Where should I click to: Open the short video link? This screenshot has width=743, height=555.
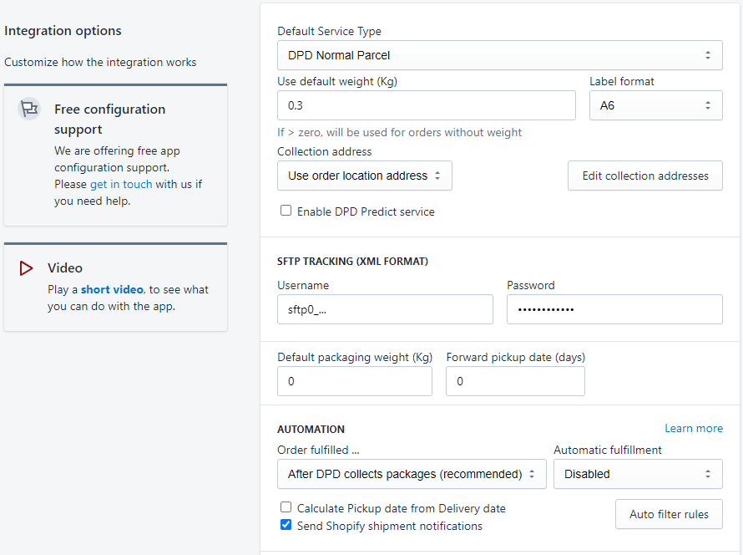pyautogui.click(x=112, y=289)
